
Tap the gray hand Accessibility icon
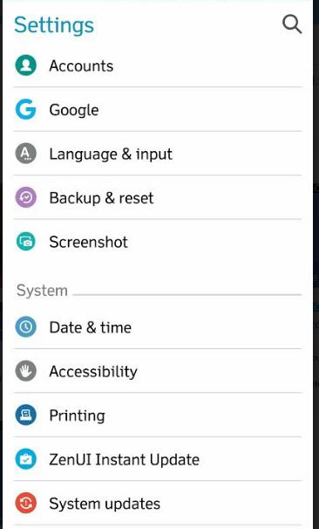(25, 371)
